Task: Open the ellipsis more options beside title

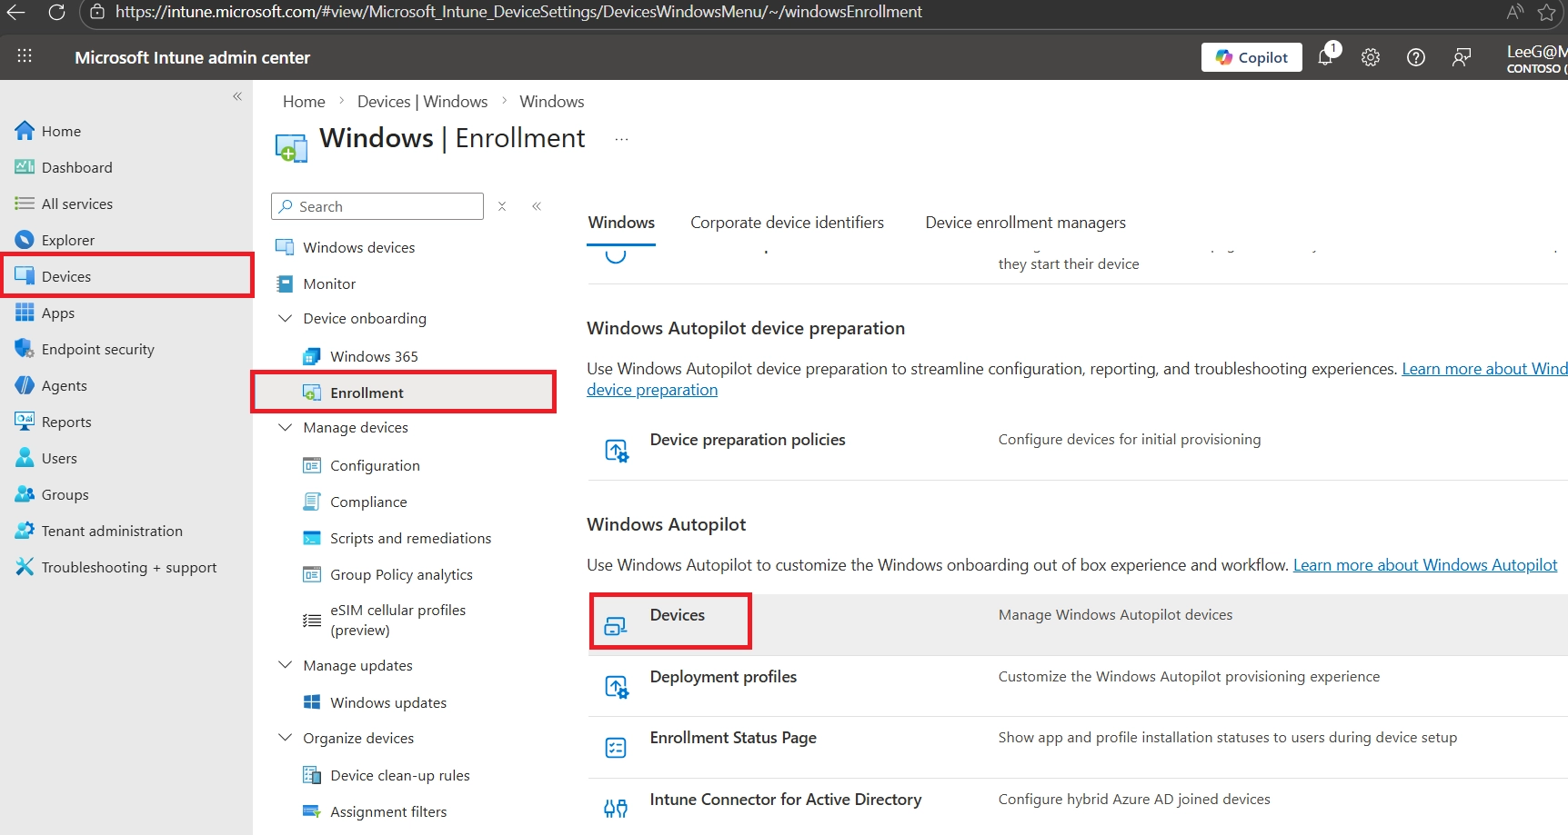Action: tap(621, 139)
